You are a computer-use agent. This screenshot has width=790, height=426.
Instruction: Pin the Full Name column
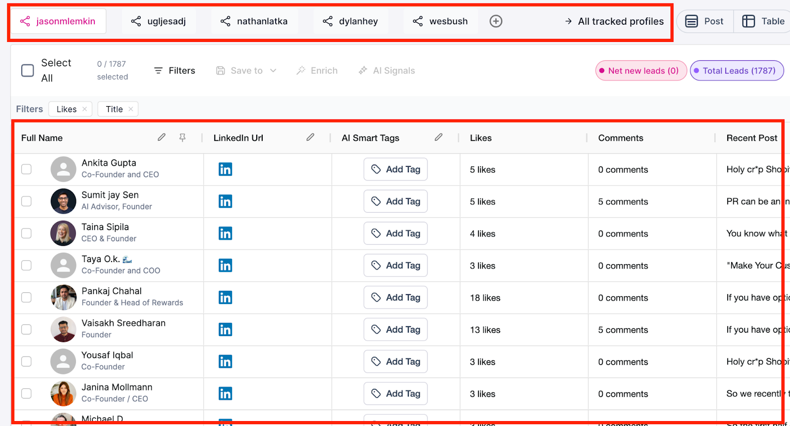182,138
